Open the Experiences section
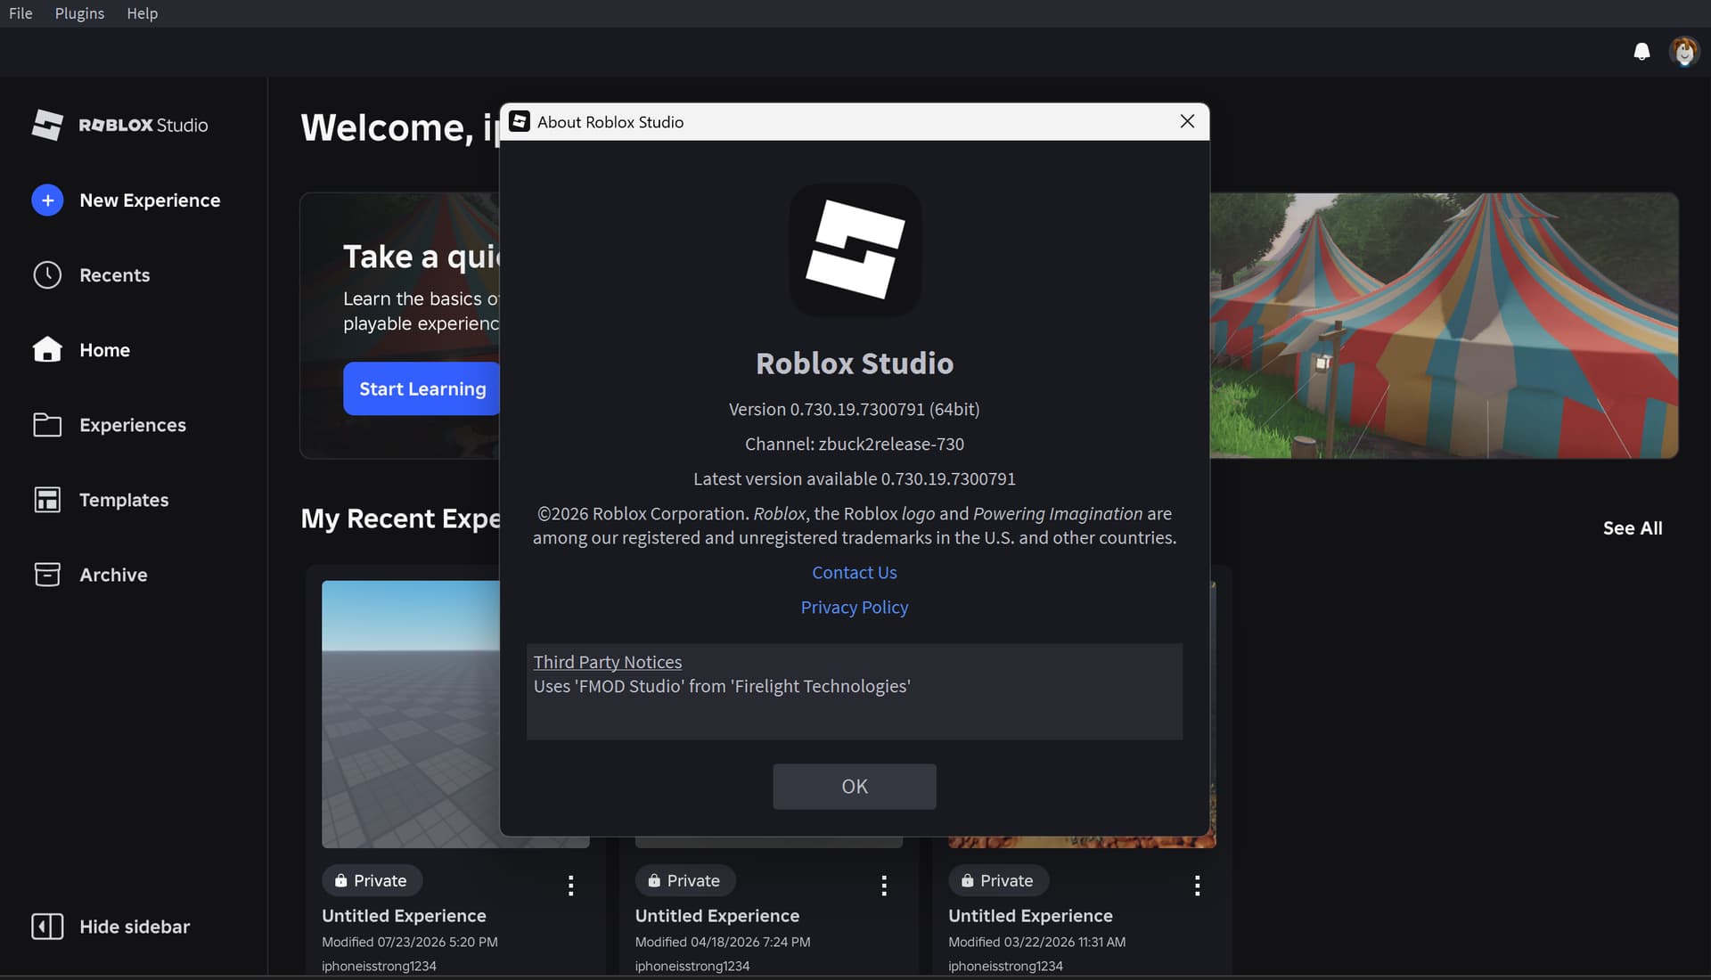 pyautogui.click(x=133, y=425)
